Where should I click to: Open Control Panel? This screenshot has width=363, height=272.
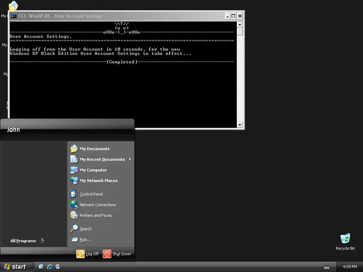[101, 194]
